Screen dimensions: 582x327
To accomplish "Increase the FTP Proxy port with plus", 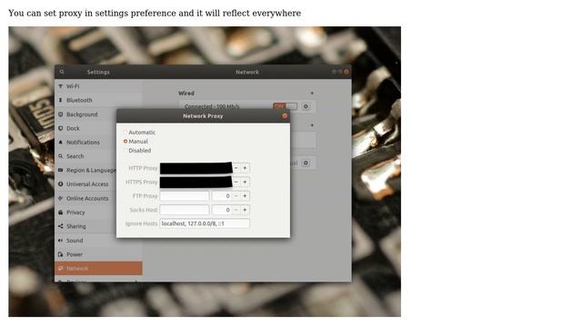I will [245, 196].
